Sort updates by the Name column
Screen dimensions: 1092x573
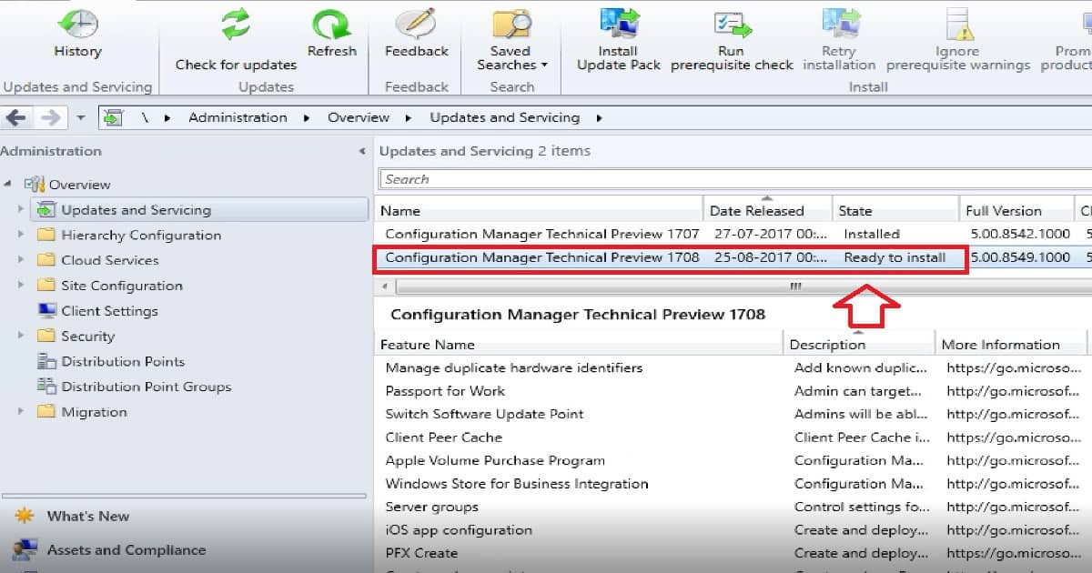[x=541, y=210]
